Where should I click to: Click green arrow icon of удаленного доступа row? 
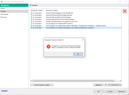(32, 21)
